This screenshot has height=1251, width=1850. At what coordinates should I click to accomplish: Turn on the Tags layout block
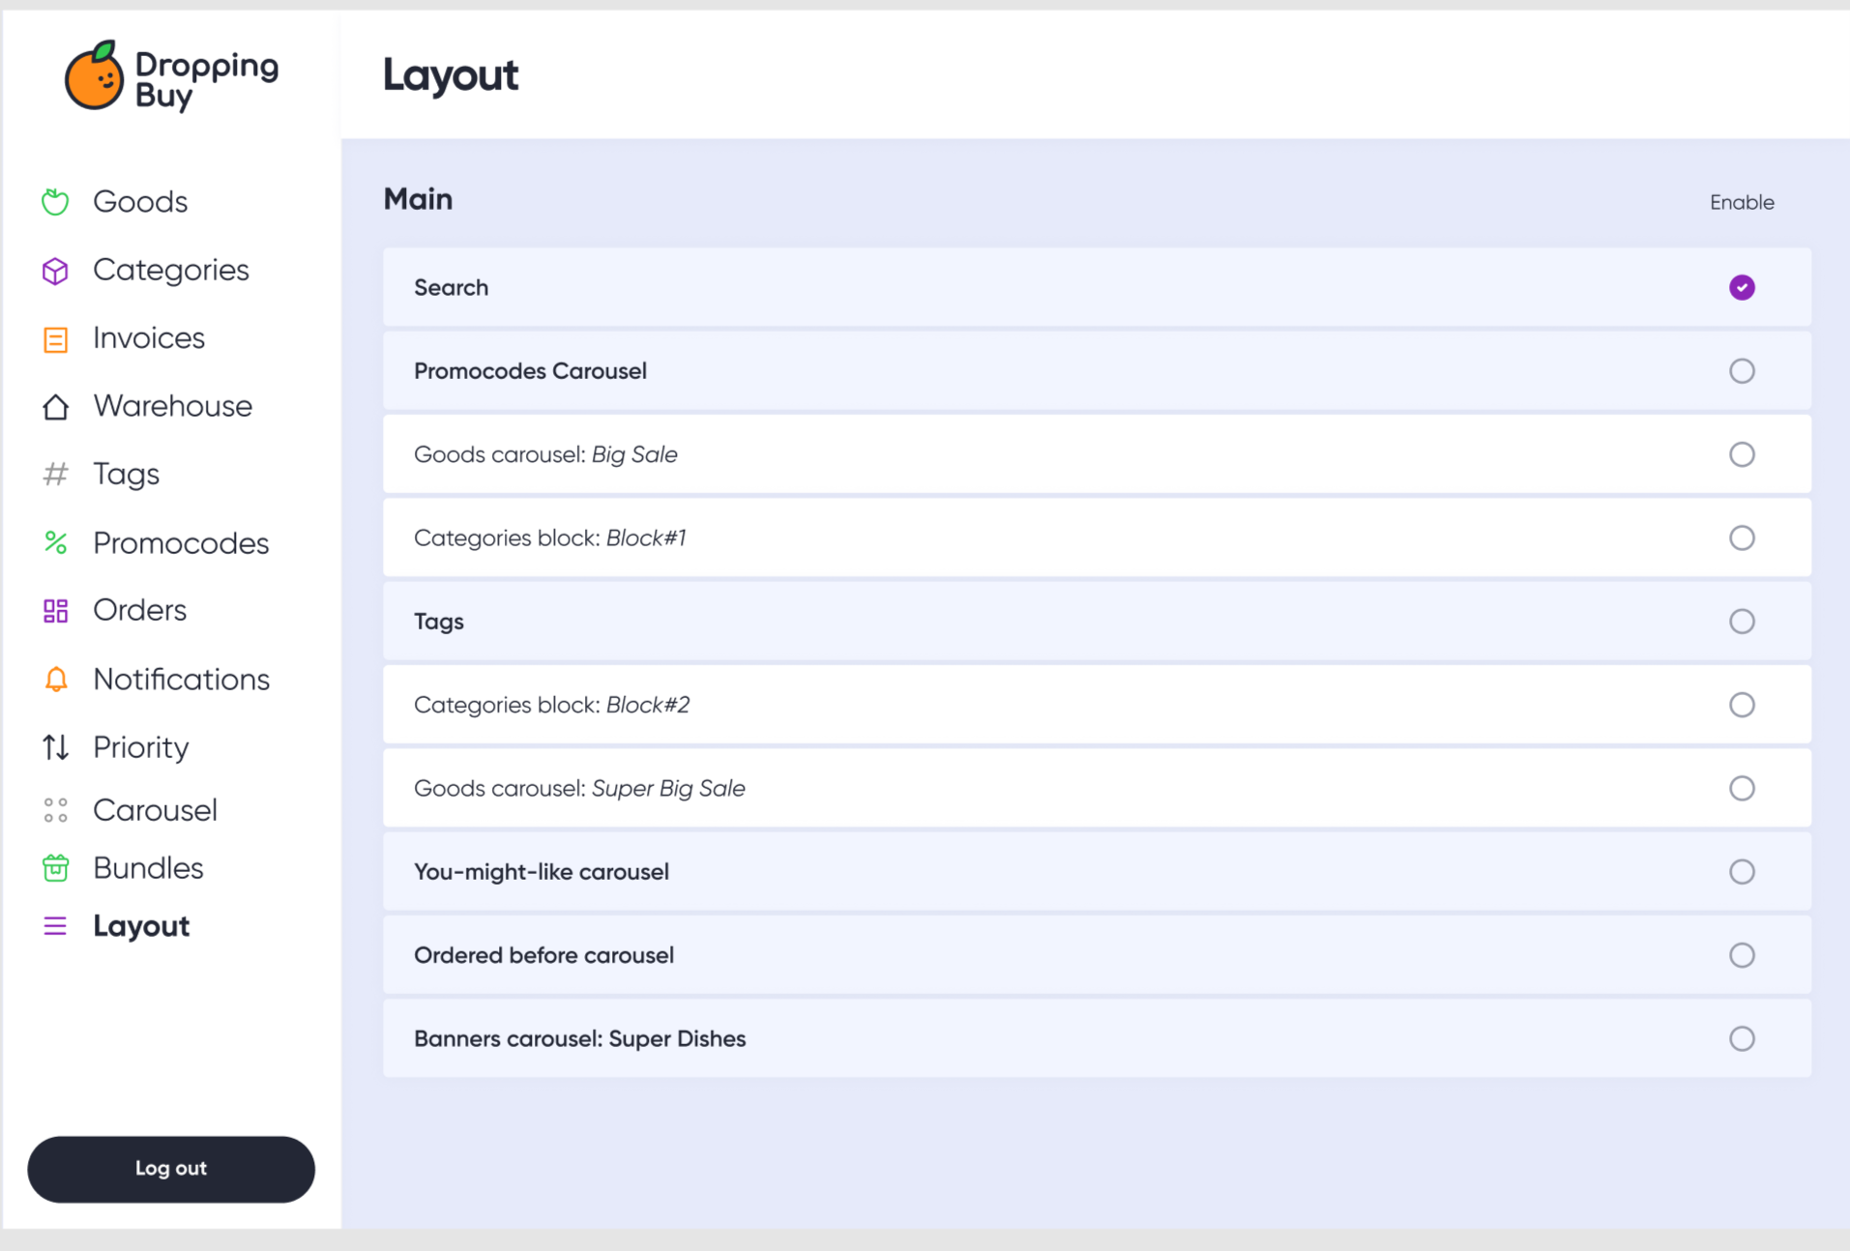[x=1742, y=622]
